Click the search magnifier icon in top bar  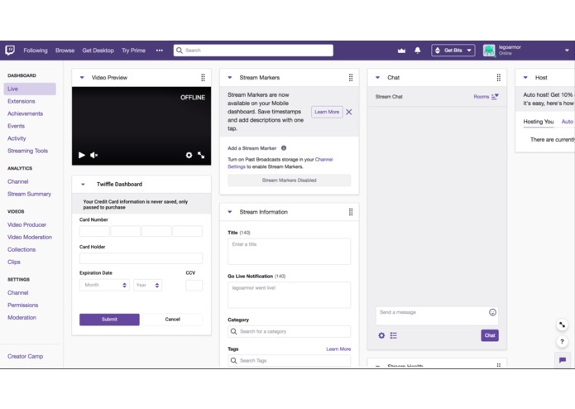(179, 51)
